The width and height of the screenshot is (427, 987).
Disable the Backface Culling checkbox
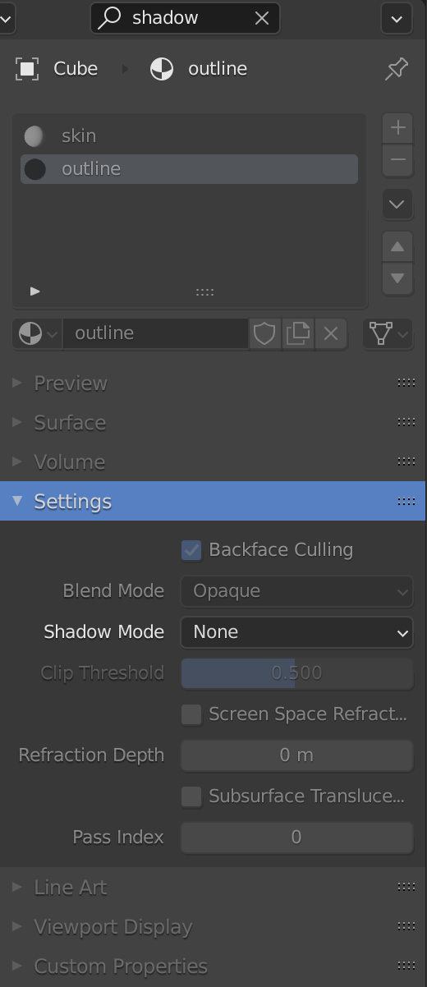click(191, 550)
